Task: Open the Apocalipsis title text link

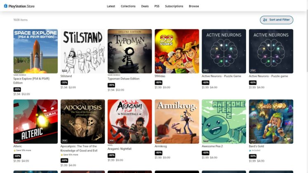Action: click(x=79, y=148)
